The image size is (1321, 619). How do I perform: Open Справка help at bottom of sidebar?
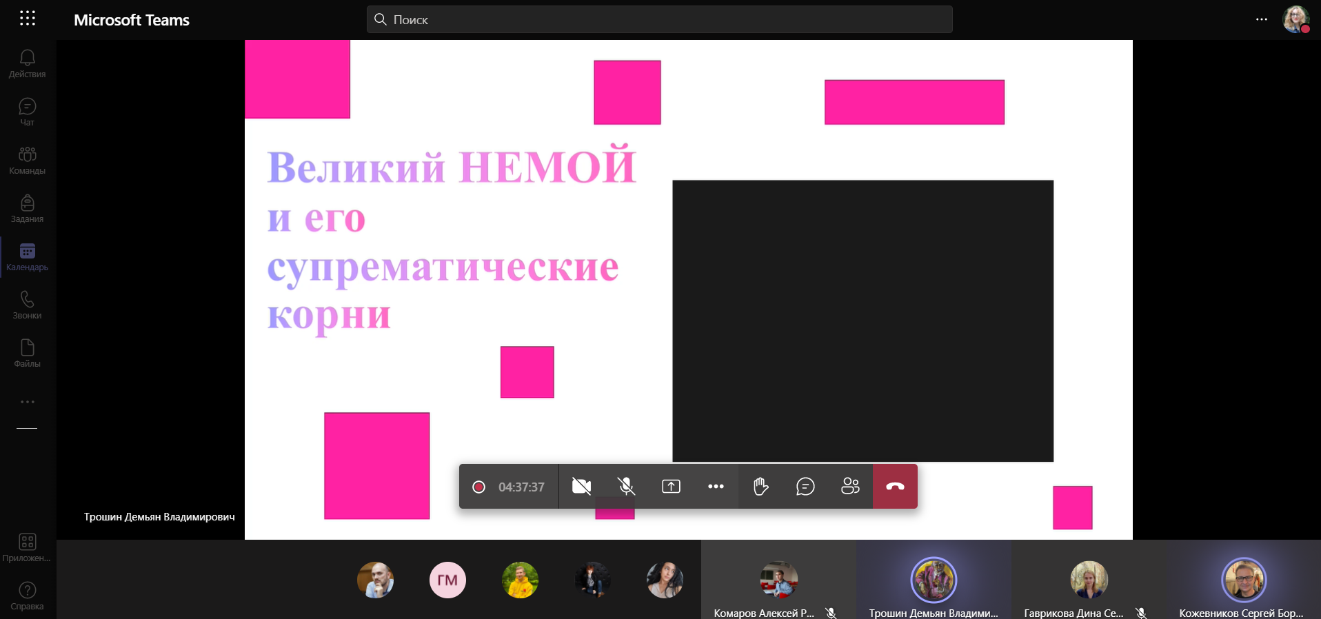tap(28, 596)
